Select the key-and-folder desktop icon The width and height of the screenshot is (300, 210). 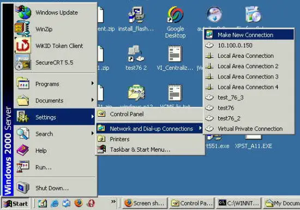[136, 93]
